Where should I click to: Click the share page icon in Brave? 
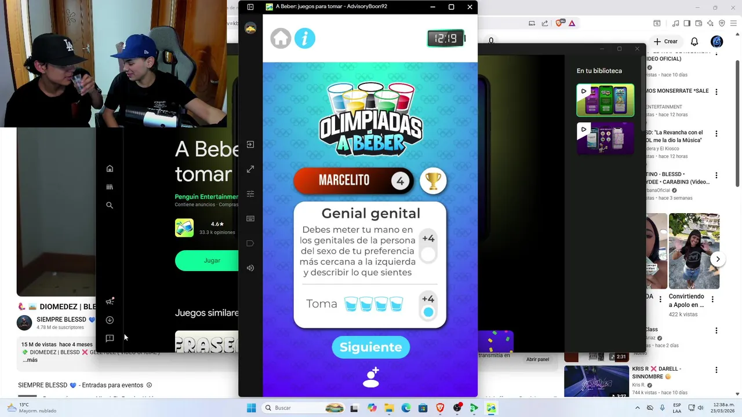tap(545, 23)
